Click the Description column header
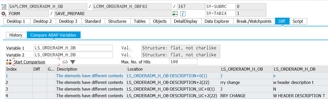Viewport: 328px width, 99px height. 91,69
